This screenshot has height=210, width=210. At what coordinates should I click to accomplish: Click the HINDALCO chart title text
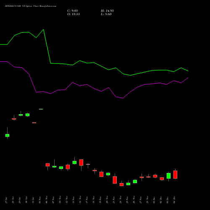31,6
